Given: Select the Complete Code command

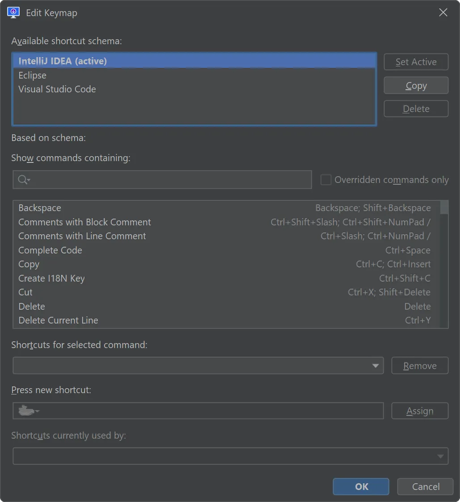Looking at the screenshot, I should [x=226, y=250].
